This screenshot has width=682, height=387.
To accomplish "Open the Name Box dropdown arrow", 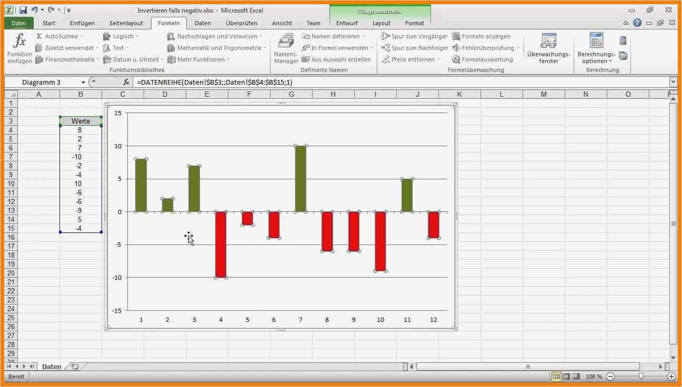I will click(83, 82).
